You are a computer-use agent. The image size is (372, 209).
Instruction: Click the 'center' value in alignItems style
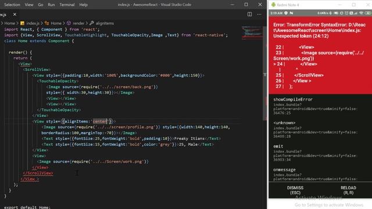100,121
